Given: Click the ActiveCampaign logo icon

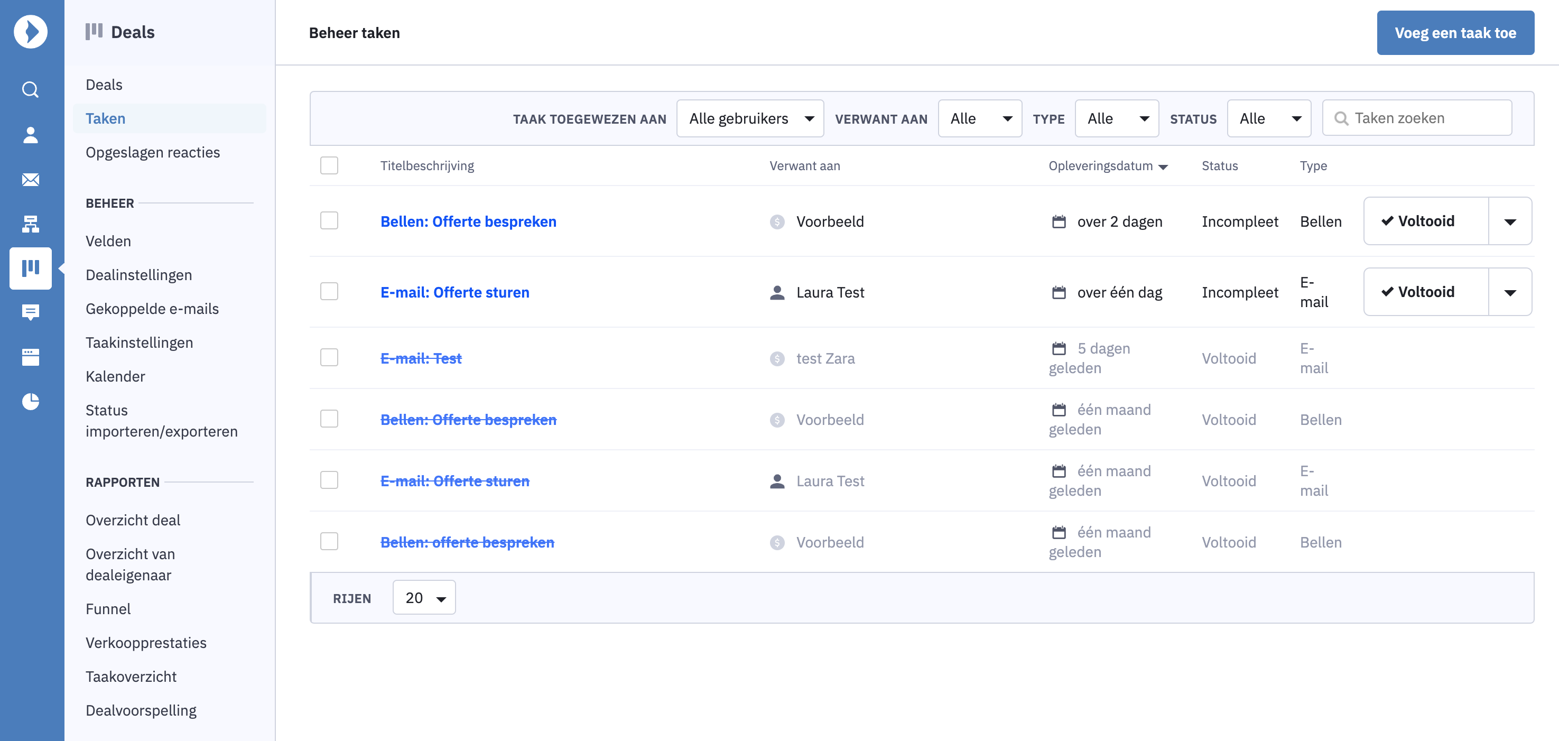Looking at the screenshot, I should pos(31,32).
